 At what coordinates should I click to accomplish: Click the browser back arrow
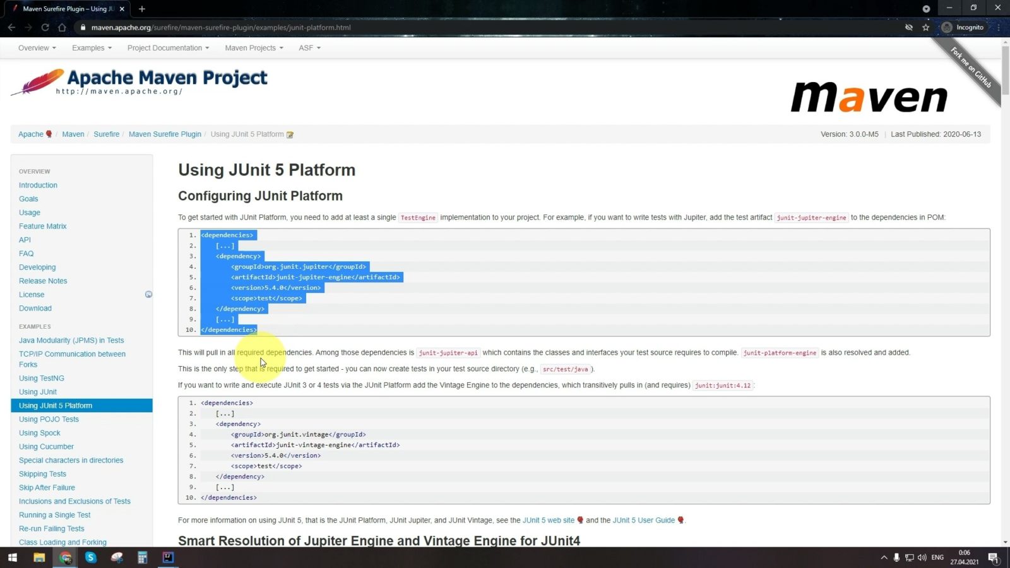[11, 27]
